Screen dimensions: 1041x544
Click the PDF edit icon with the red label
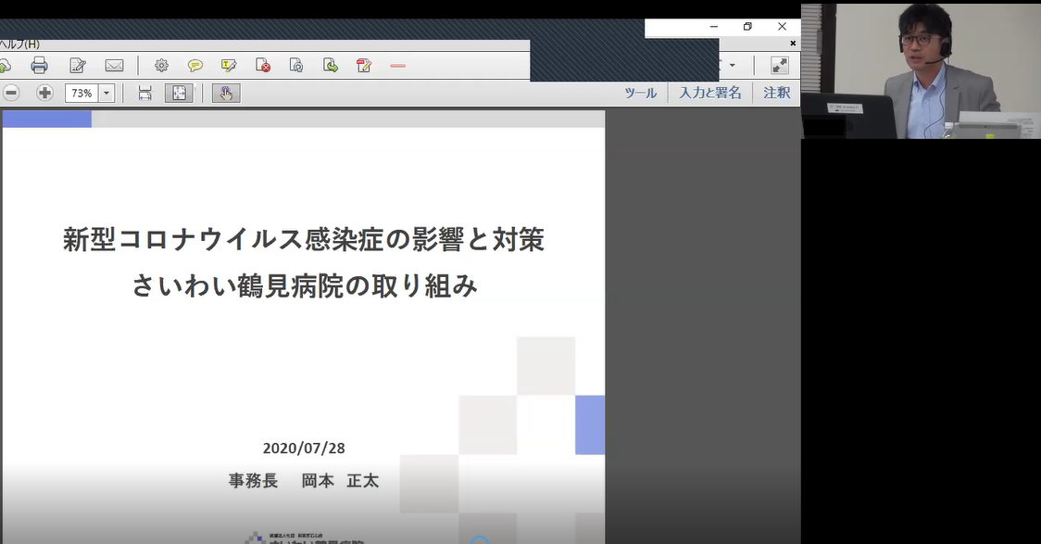364,65
